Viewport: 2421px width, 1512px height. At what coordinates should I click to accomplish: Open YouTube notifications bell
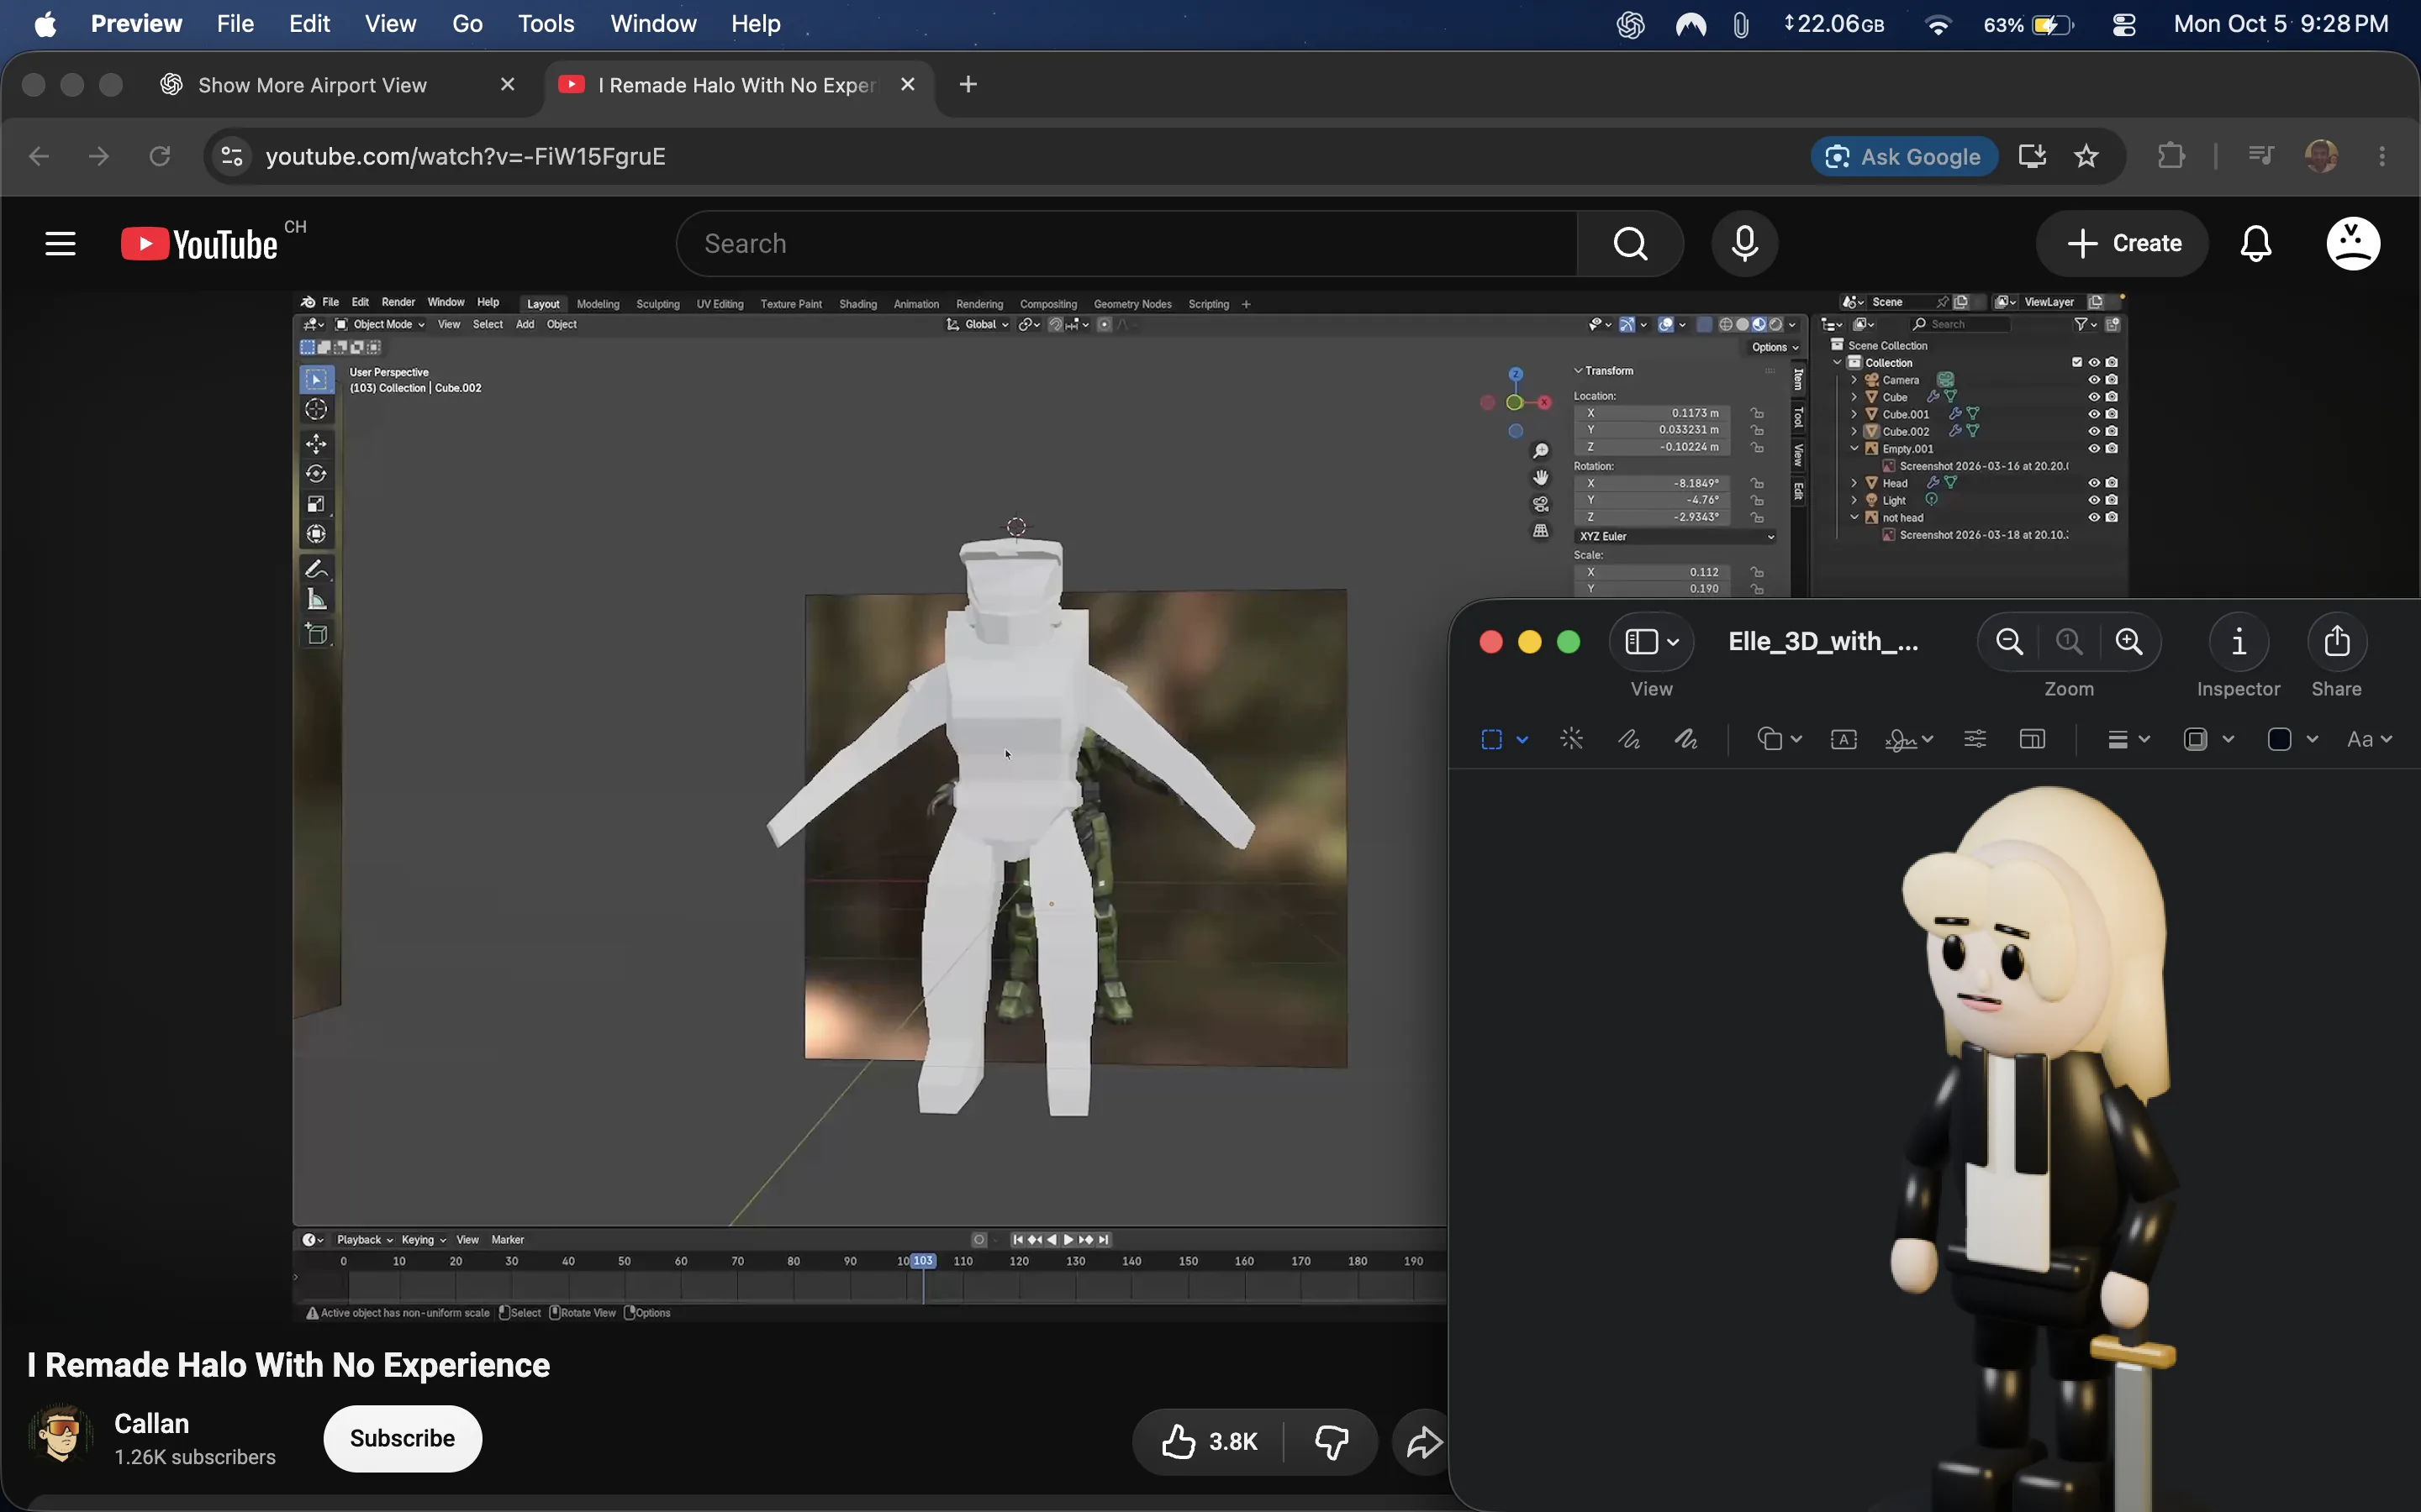2256,243
